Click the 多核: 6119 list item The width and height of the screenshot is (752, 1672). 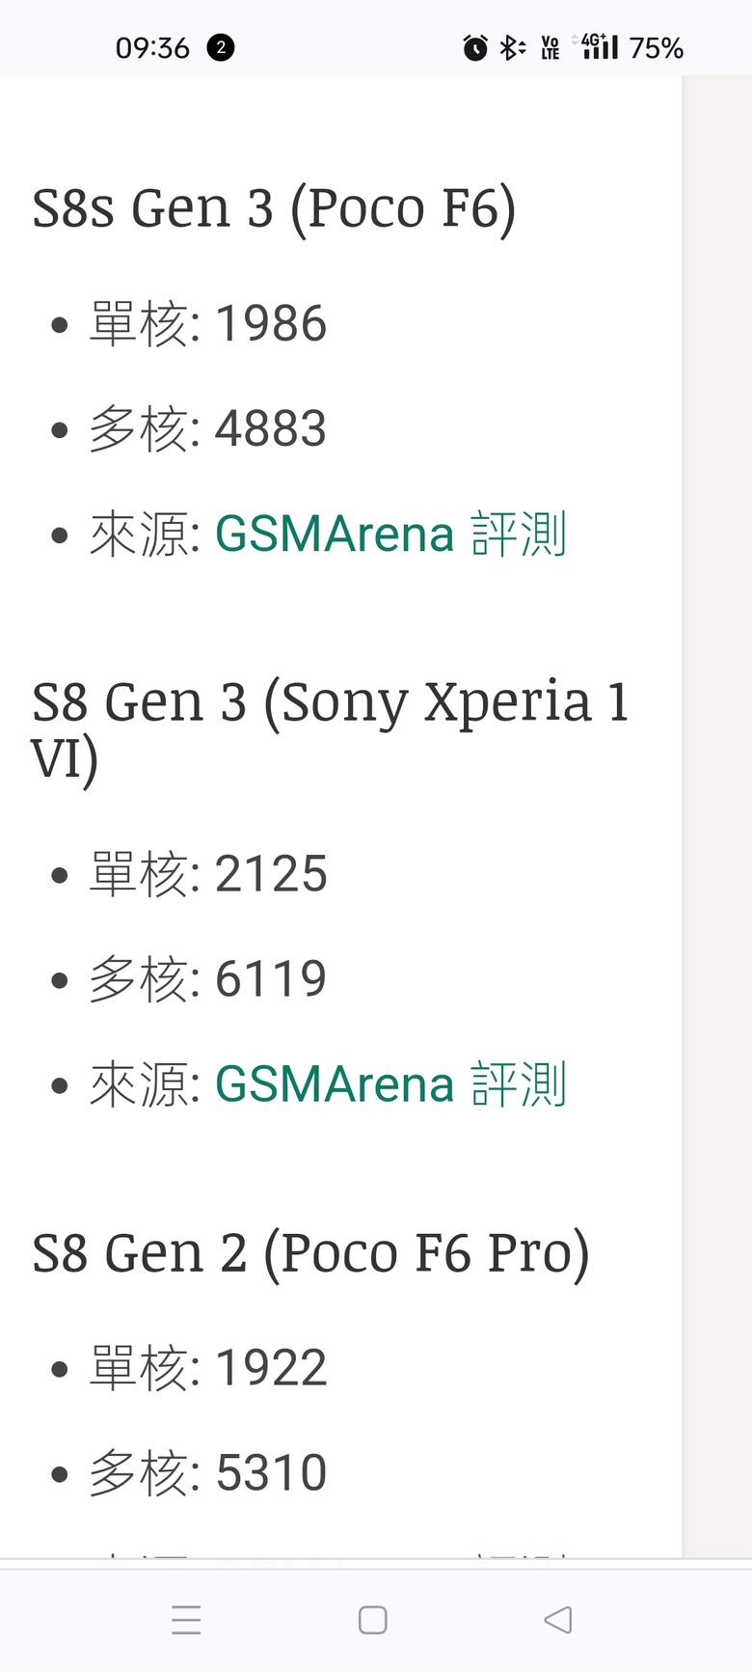(x=208, y=978)
